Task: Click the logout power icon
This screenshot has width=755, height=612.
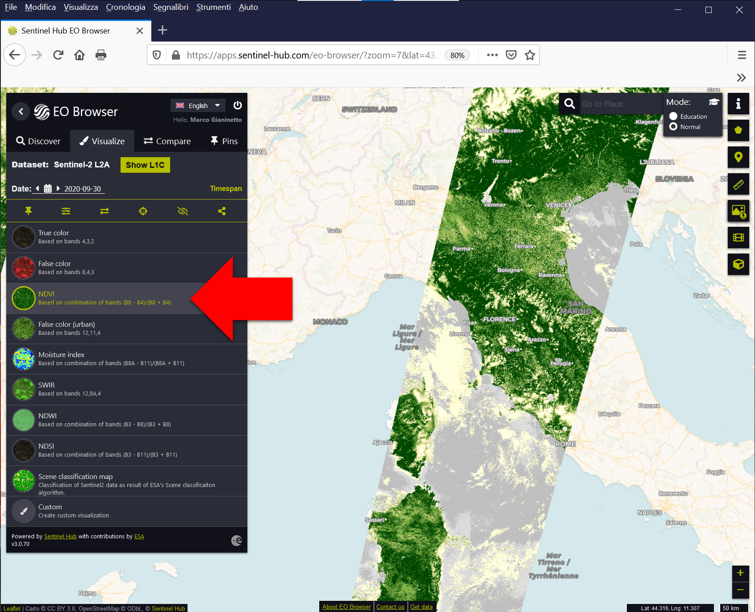Action: point(238,105)
